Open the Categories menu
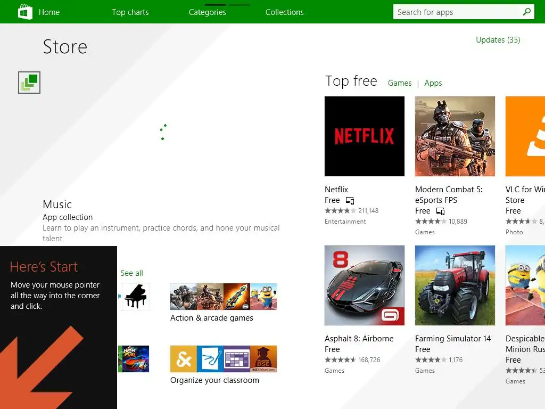The width and height of the screenshot is (545, 409). pos(208,12)
